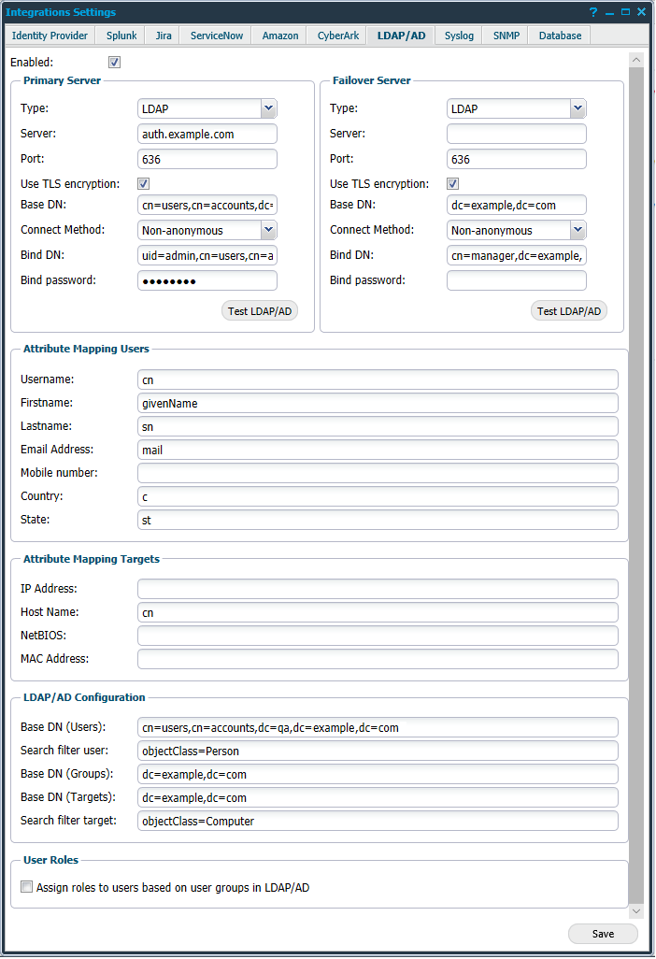
Task: Click the Mobile number input field
Action: tap(378, 473)
